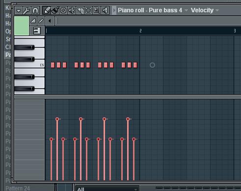Screen dimensions: 241x191
Task: Select Pattern 24 in the pattern list
Action: [18, 188]
